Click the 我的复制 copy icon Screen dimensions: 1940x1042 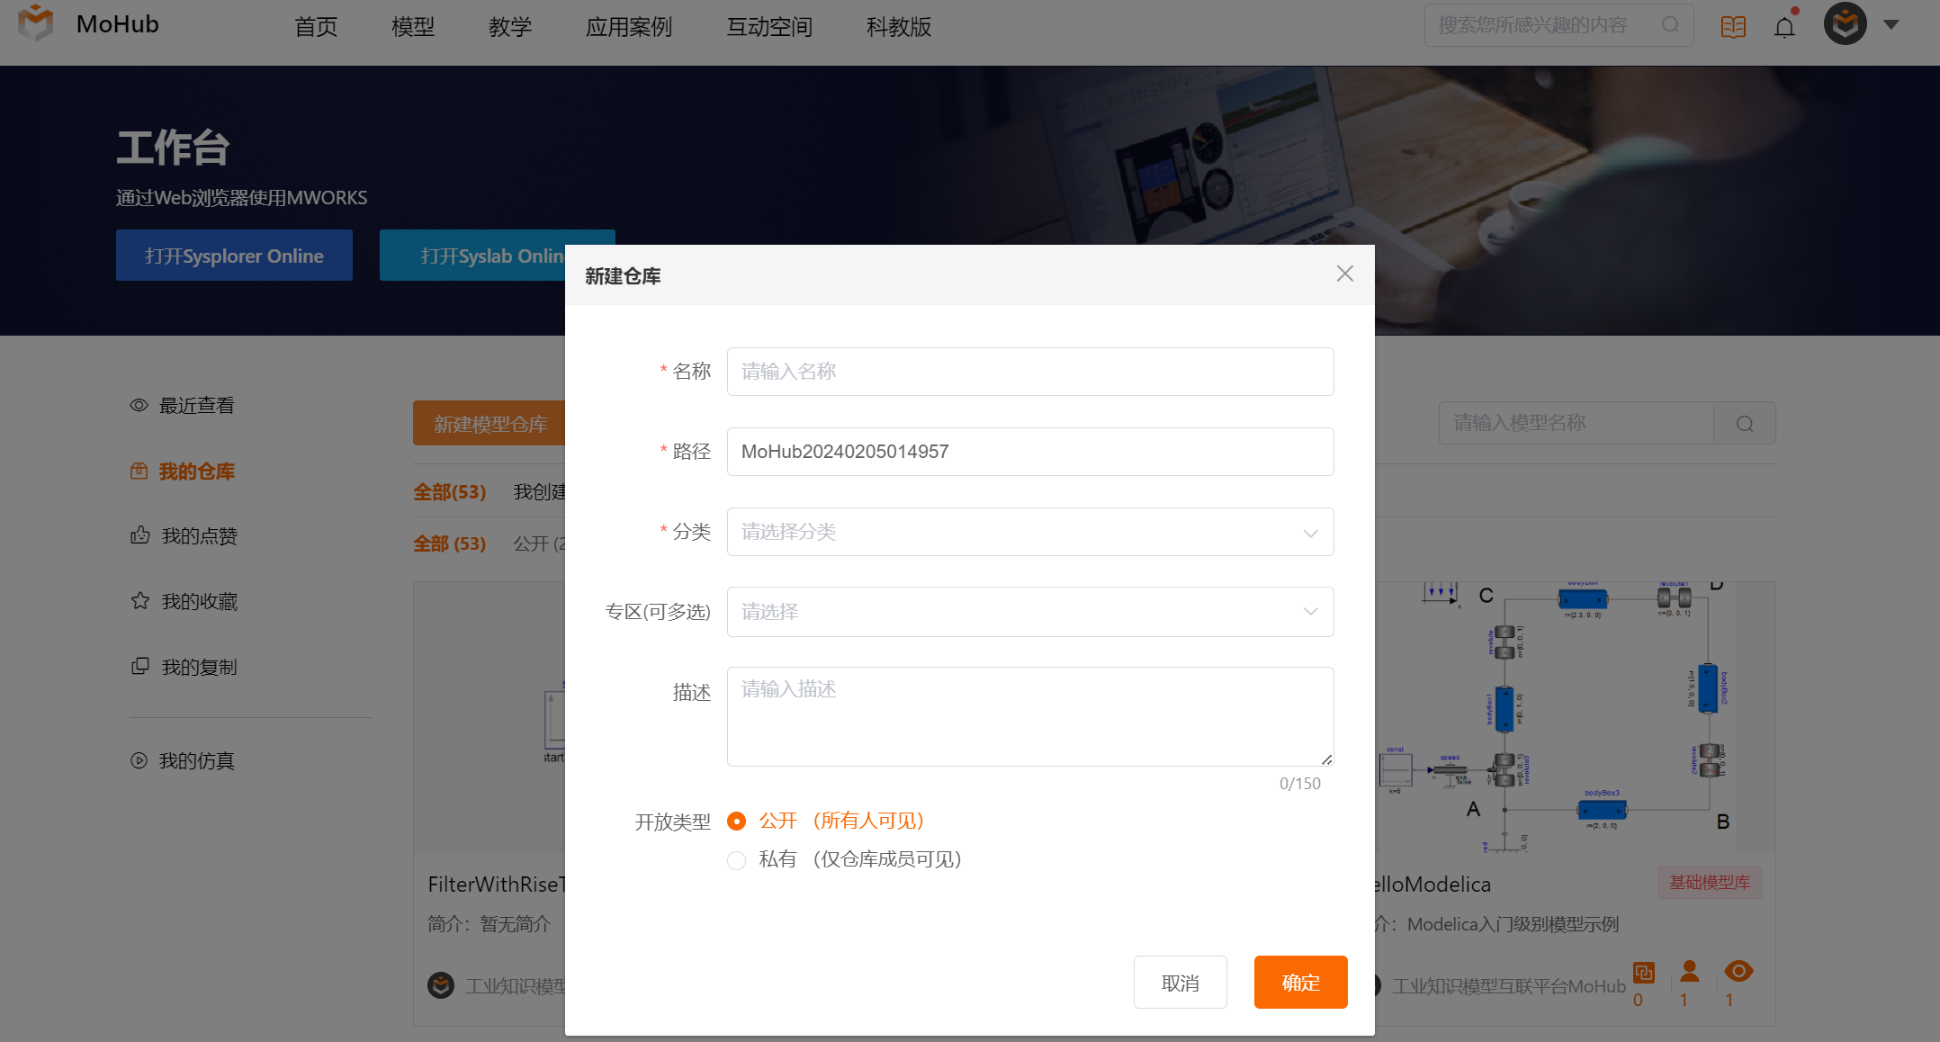[x=139, y=666]
